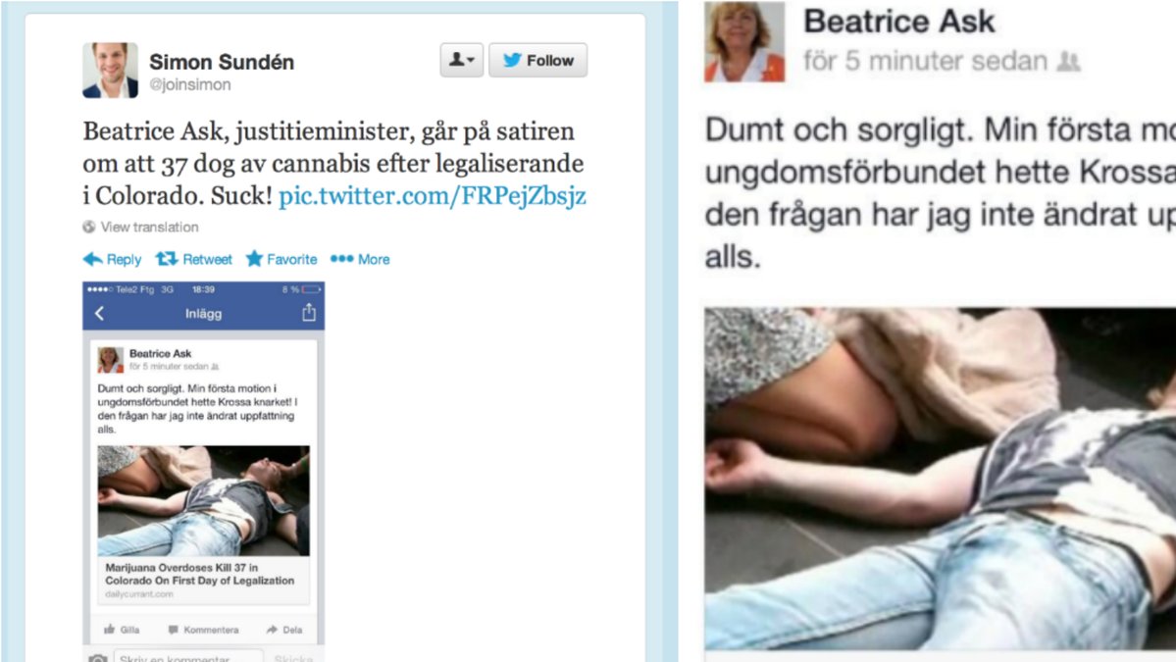Viewport: 1176px width, 662px height.
Task: Click the Follow button on tweet
Action: coord(537,60)
